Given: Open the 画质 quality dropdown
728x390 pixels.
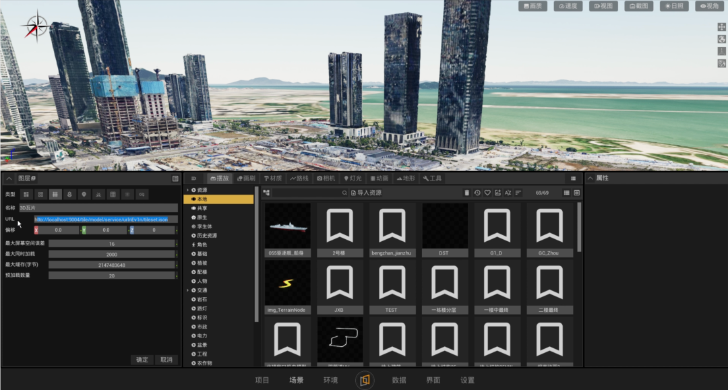Looking at the screenshot, I should click(x=533, y=6).
